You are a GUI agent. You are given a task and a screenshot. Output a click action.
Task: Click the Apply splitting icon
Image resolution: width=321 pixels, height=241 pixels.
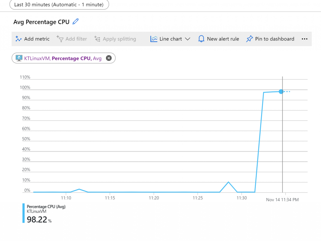click(x=97, y=39)
